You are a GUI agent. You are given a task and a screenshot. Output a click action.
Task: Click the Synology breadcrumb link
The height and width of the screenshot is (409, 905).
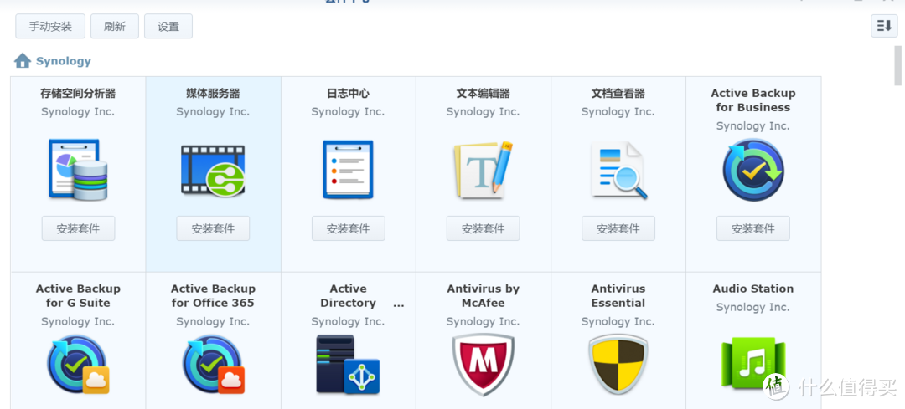pos(64,61)
